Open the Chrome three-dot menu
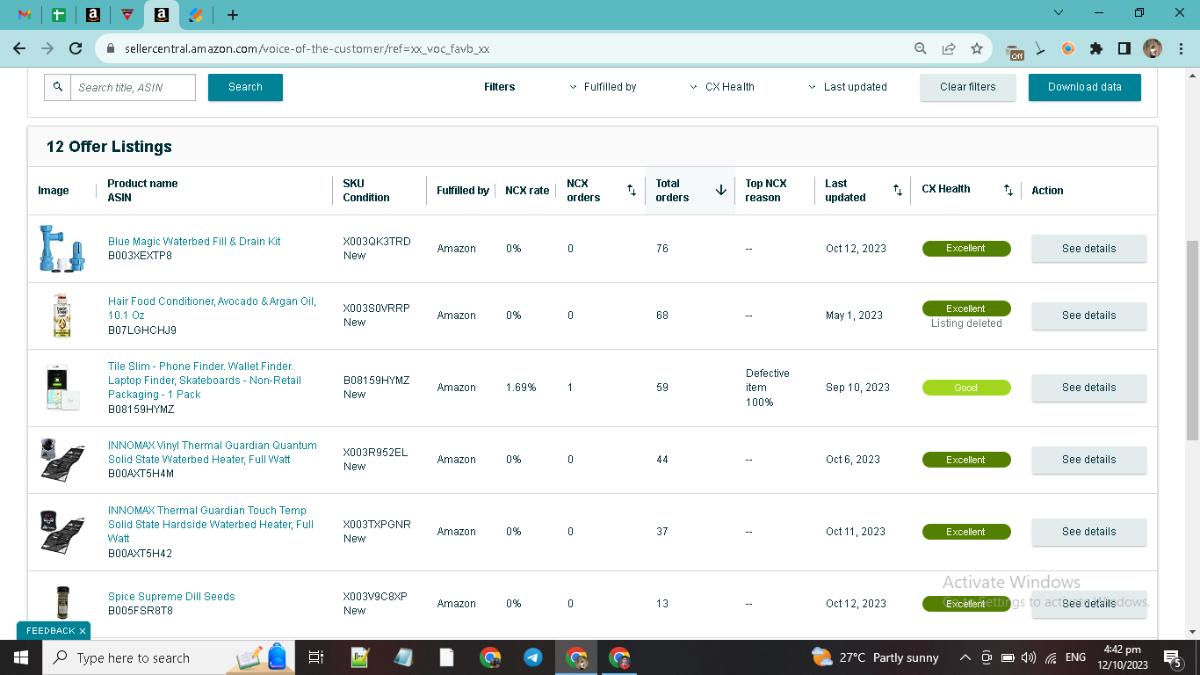 tap(1181, 49)
